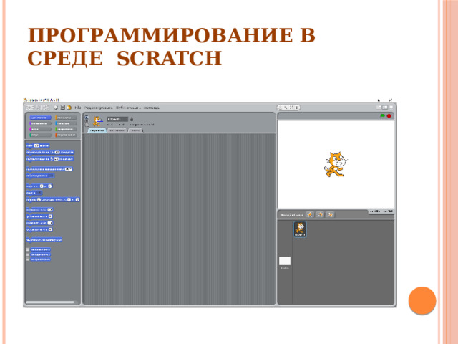The height and width of the screenshot is (344, 458).
Task: Click the floppy disk save icon
Action: [62, 107]
